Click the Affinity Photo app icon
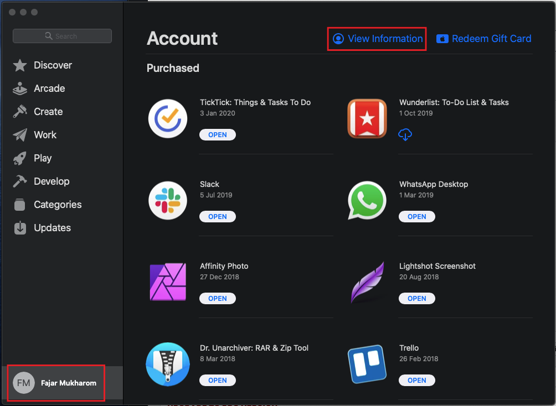Viewport: 556px width, 406px height. click(x=168, y=282)
